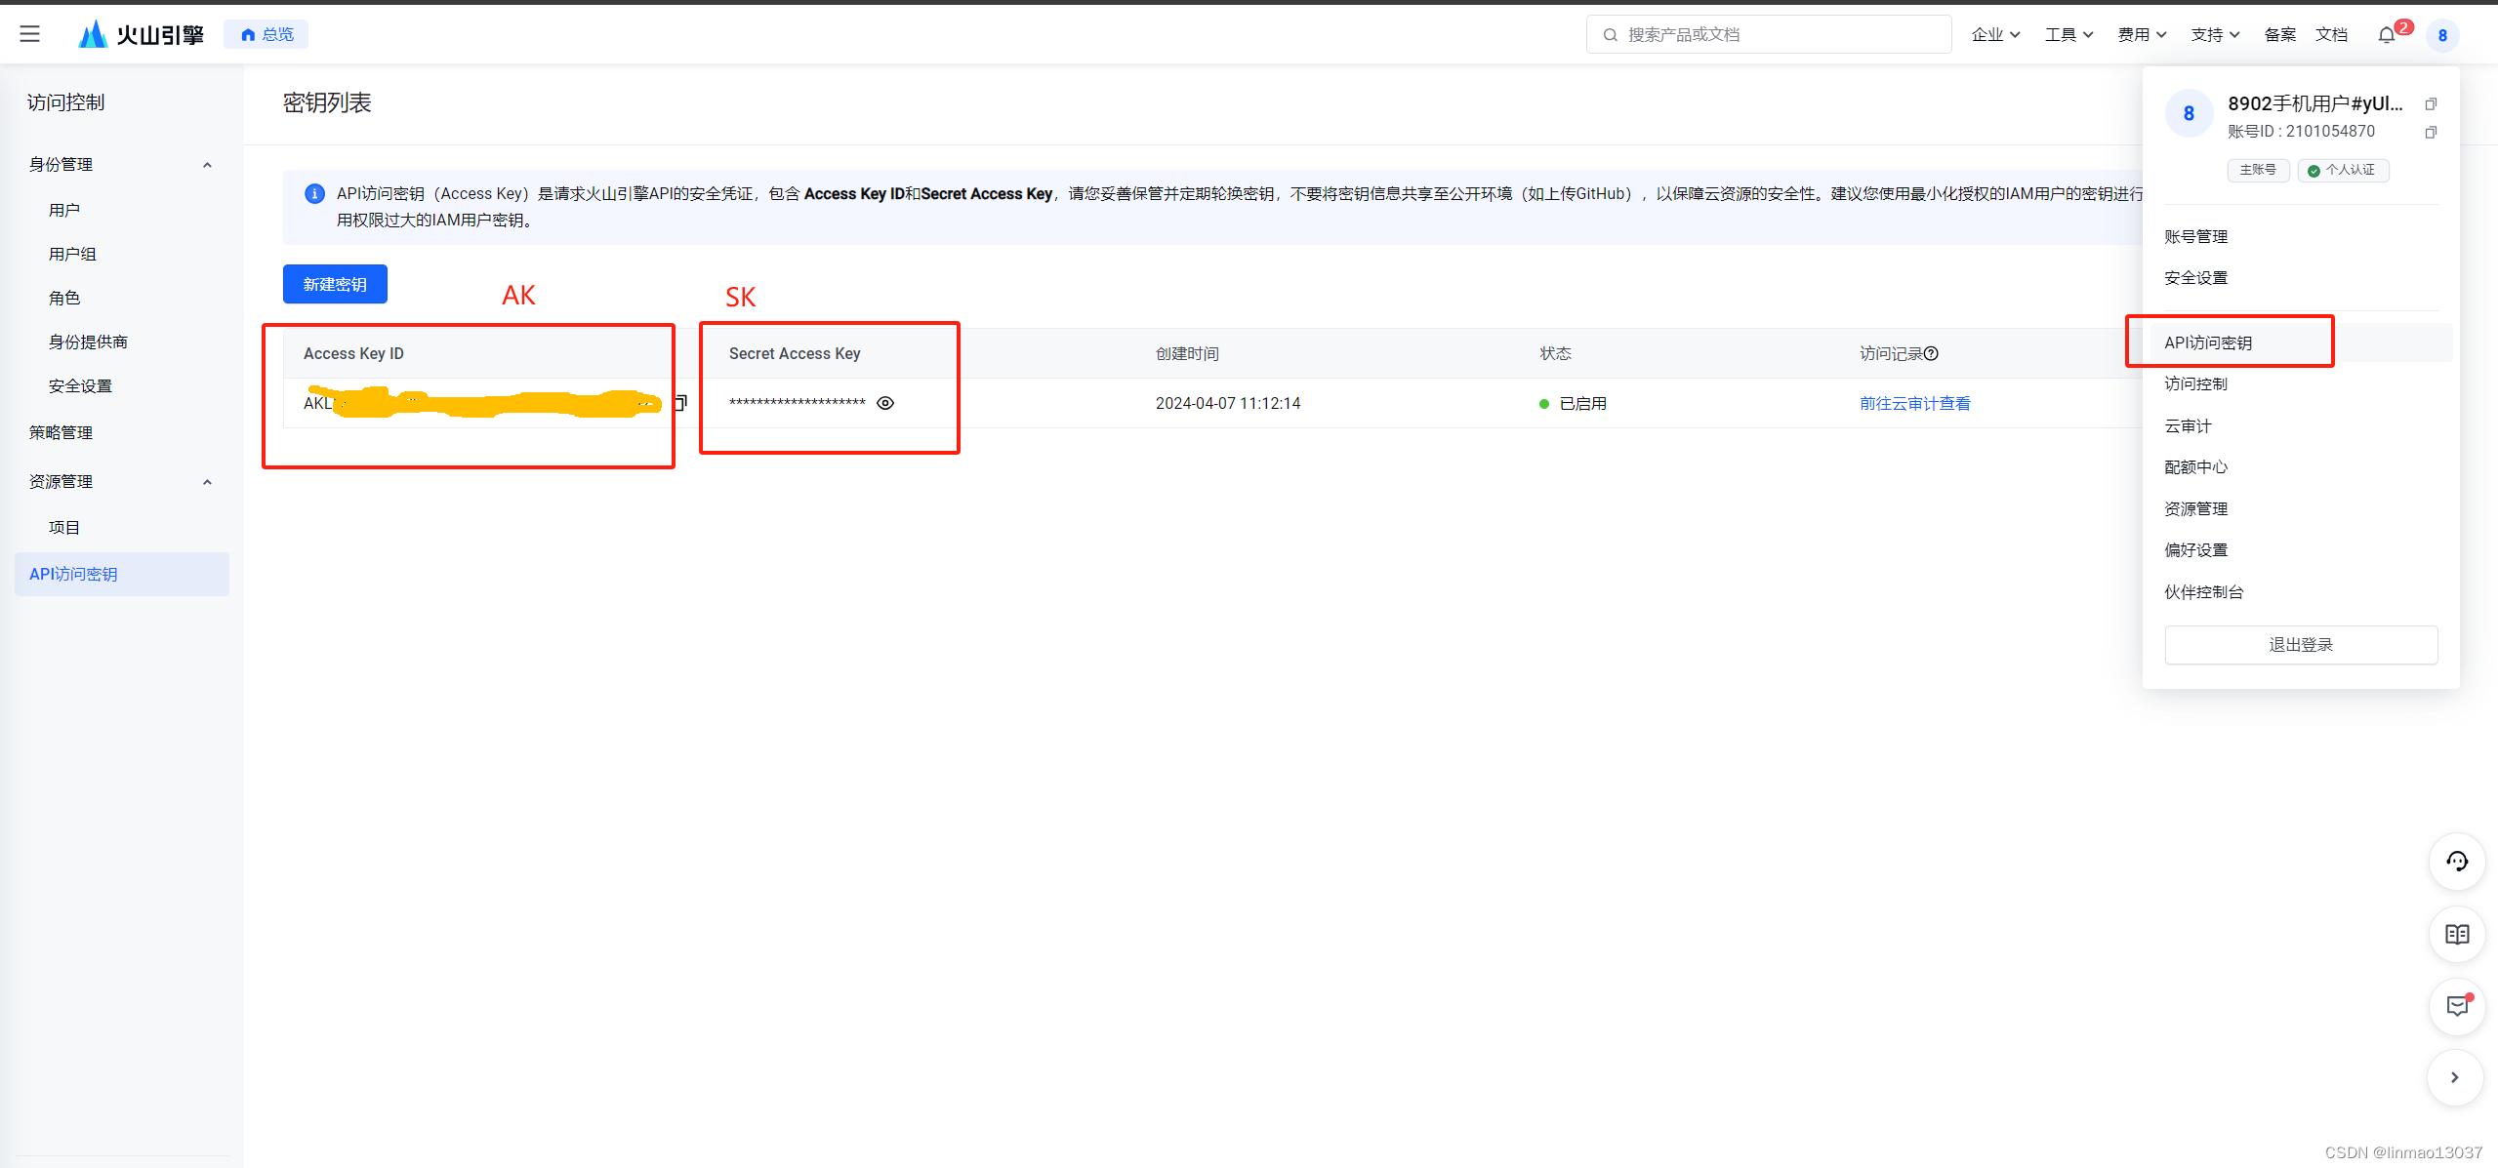Copy the account ID number
The width and height of the screenshot is (2498, 1168).
[x=2431, y=132]
